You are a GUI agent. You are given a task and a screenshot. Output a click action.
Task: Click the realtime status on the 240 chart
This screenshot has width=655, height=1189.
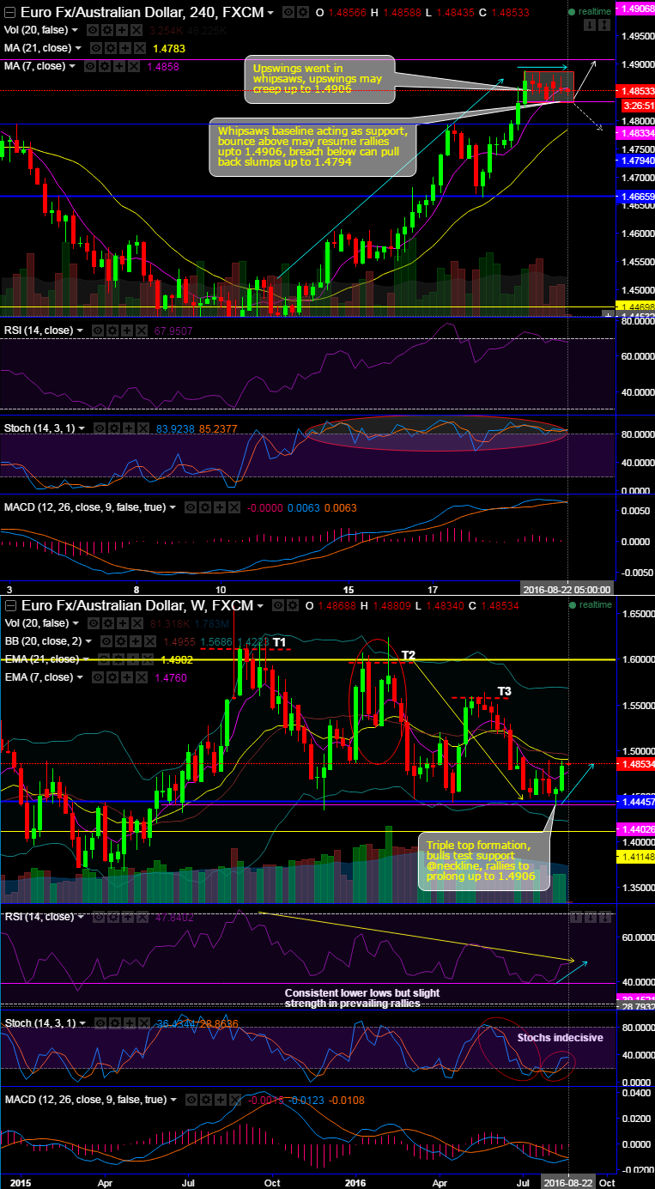(590, 11)
